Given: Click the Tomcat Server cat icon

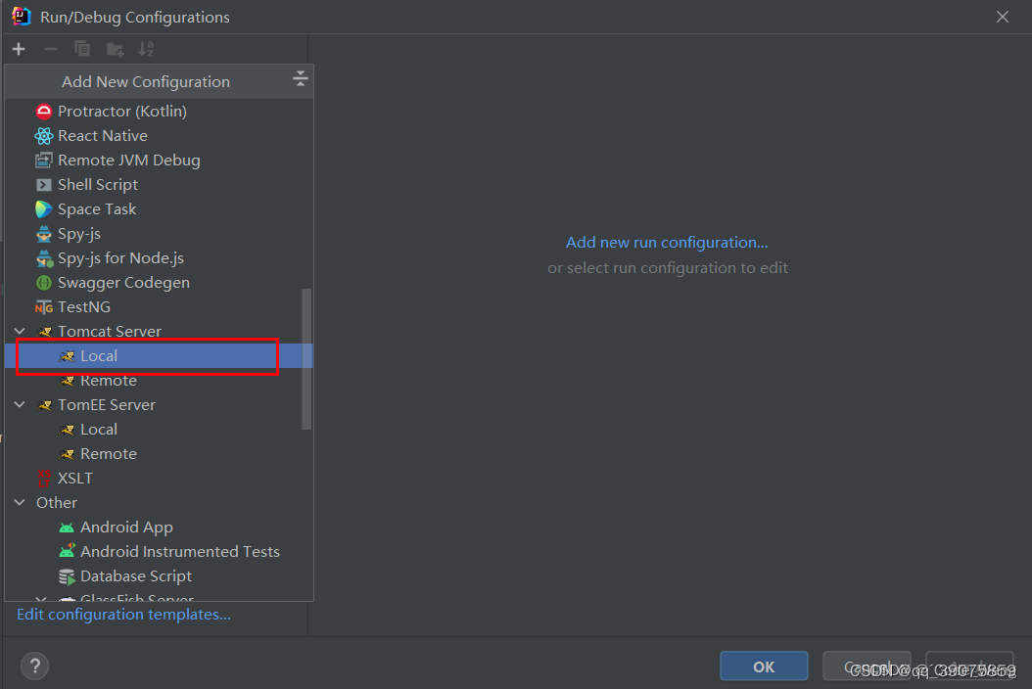Looking at the screenshot, I should 44,332.
